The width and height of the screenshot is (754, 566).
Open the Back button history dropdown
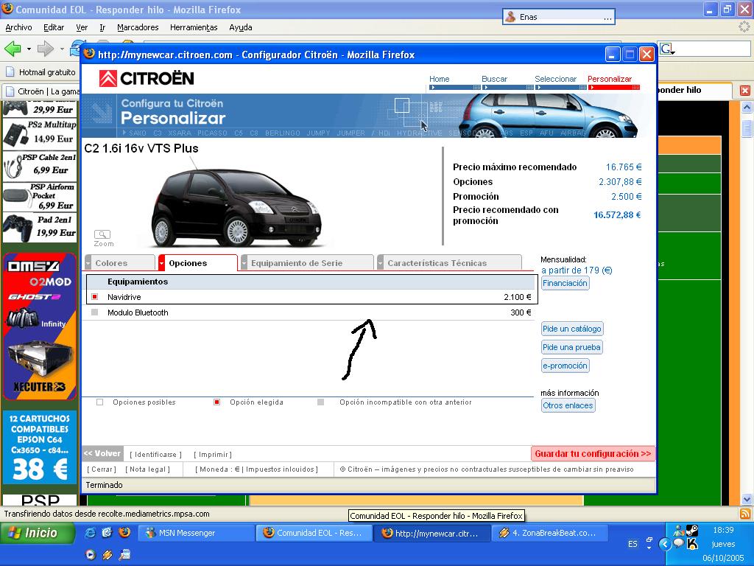coord(29,49)
